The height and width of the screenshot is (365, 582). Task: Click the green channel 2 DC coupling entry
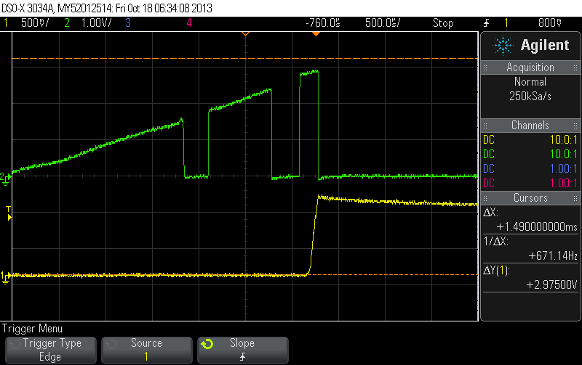pyautogui.click(x=489, y=155)
